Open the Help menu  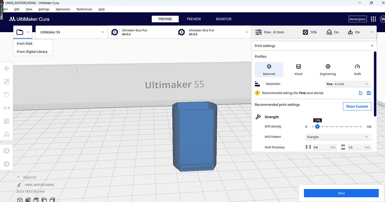pos(102,9)
